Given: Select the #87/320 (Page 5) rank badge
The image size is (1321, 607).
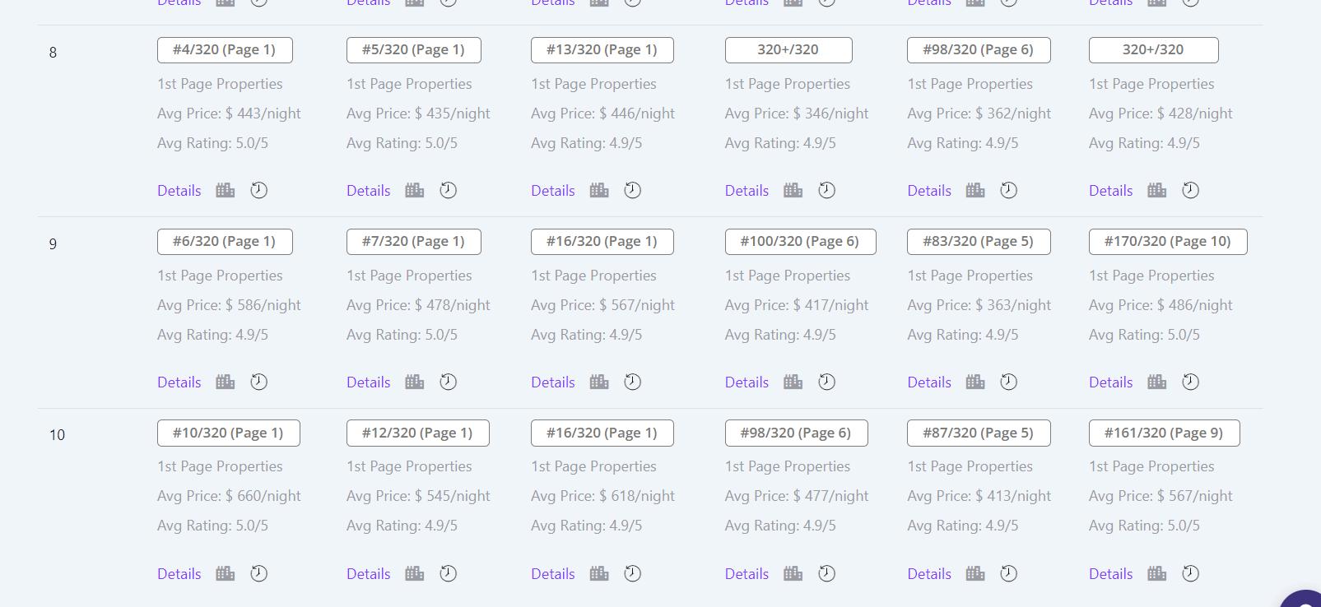Looking at the screenshot, I should point(979,433).
